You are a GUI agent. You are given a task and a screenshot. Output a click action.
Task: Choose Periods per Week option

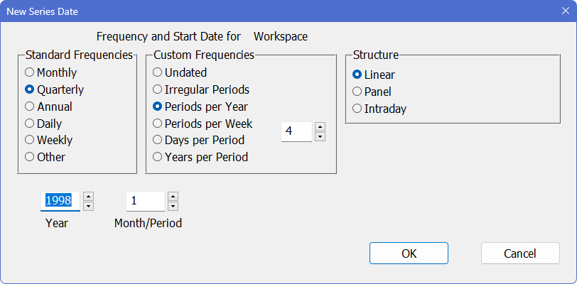158,124
